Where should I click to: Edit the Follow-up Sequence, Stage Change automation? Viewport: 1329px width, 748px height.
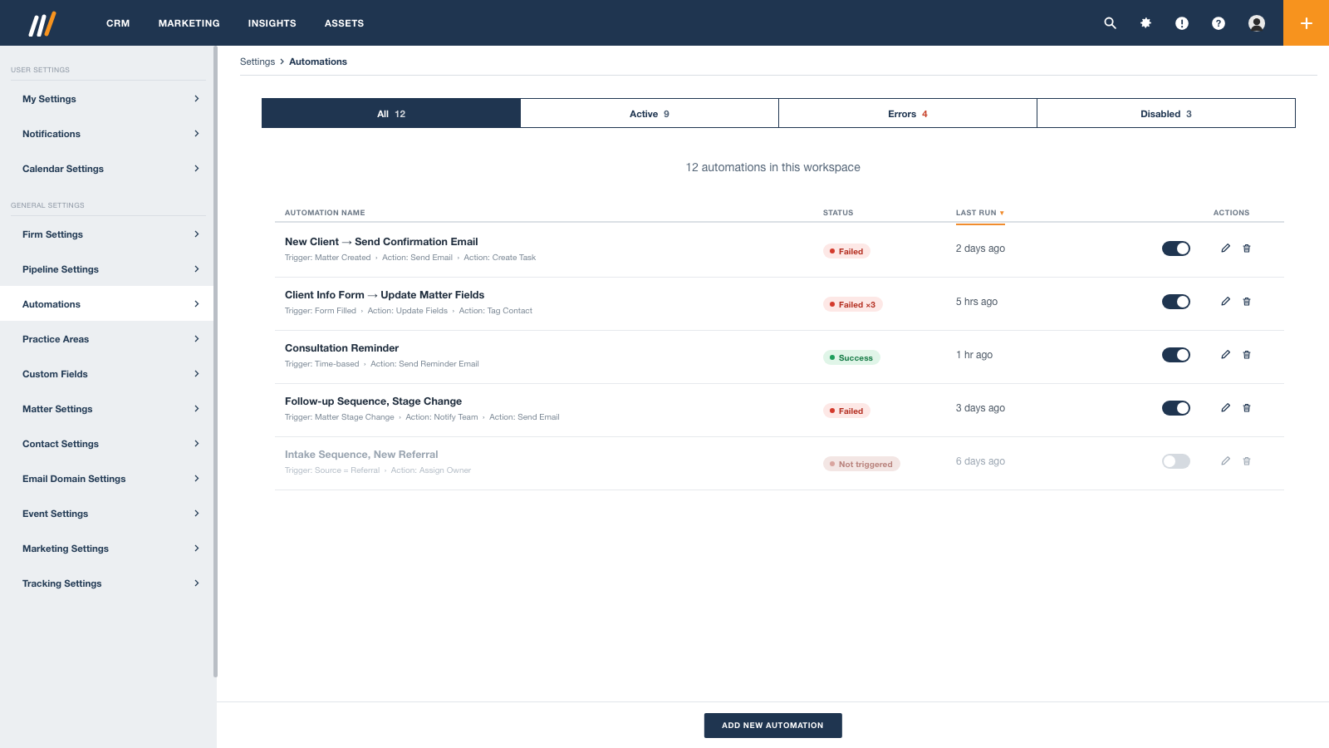click(1225, 408)
